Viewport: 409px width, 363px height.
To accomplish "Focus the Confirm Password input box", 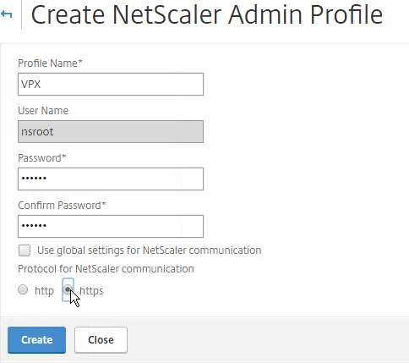I will (111, 226).
